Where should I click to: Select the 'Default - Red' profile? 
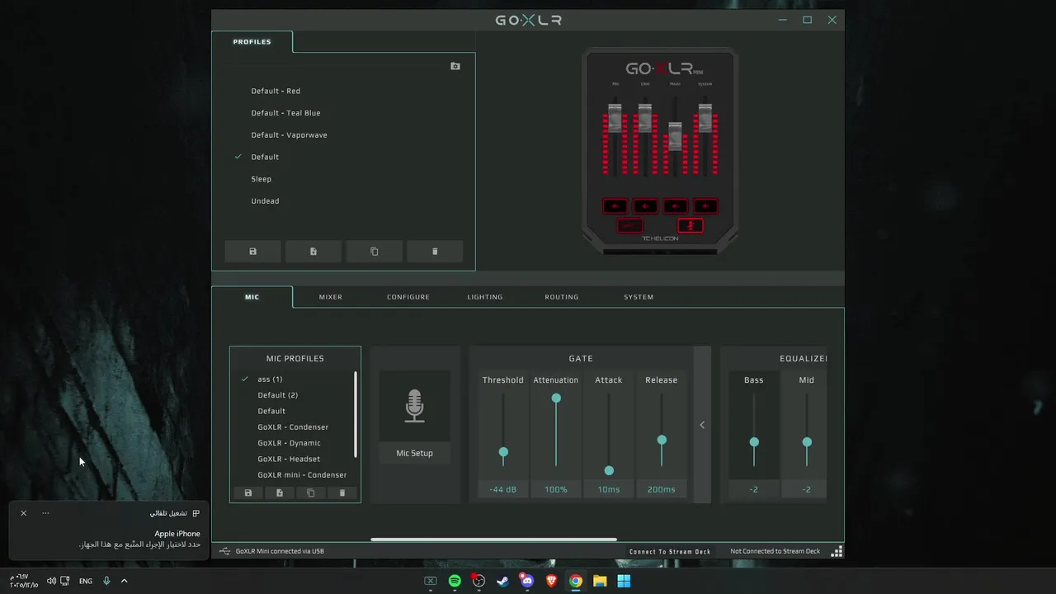(x=276, y=91)
